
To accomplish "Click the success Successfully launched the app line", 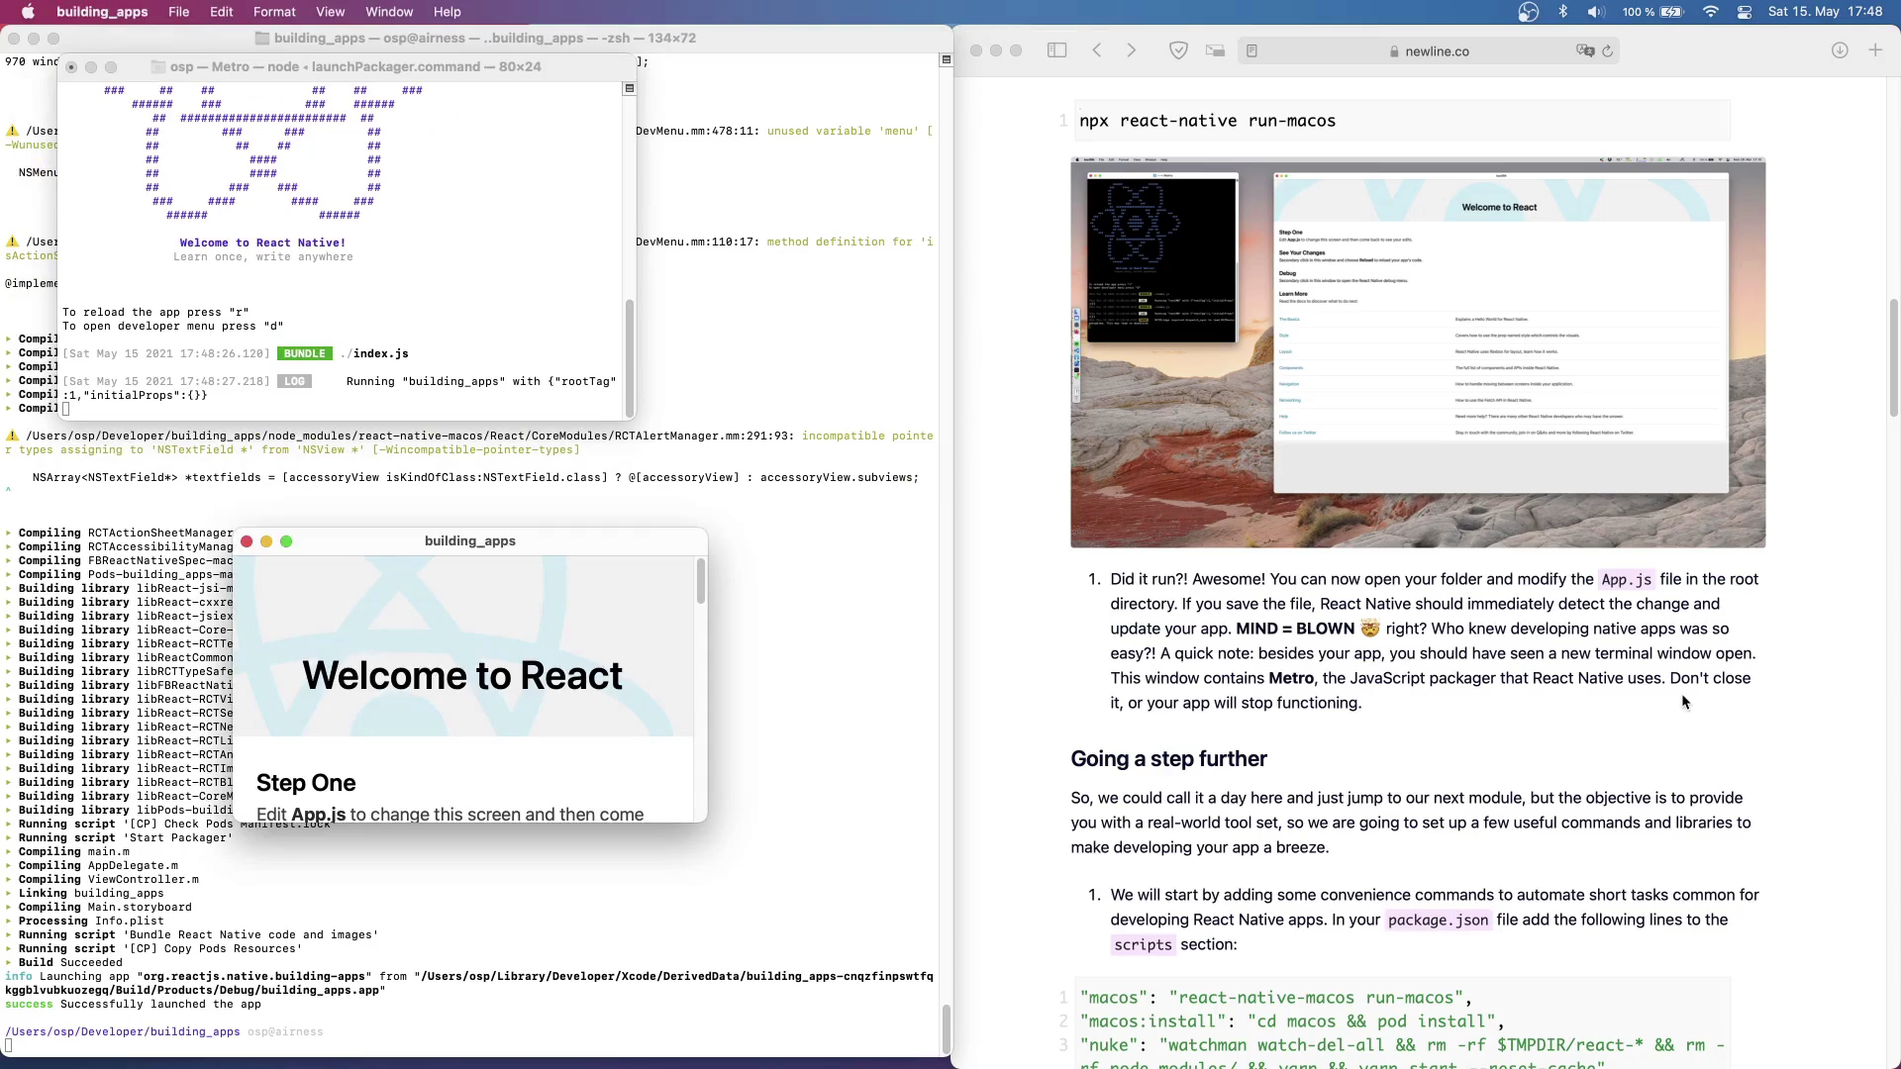I will [x=133, y=1004].
